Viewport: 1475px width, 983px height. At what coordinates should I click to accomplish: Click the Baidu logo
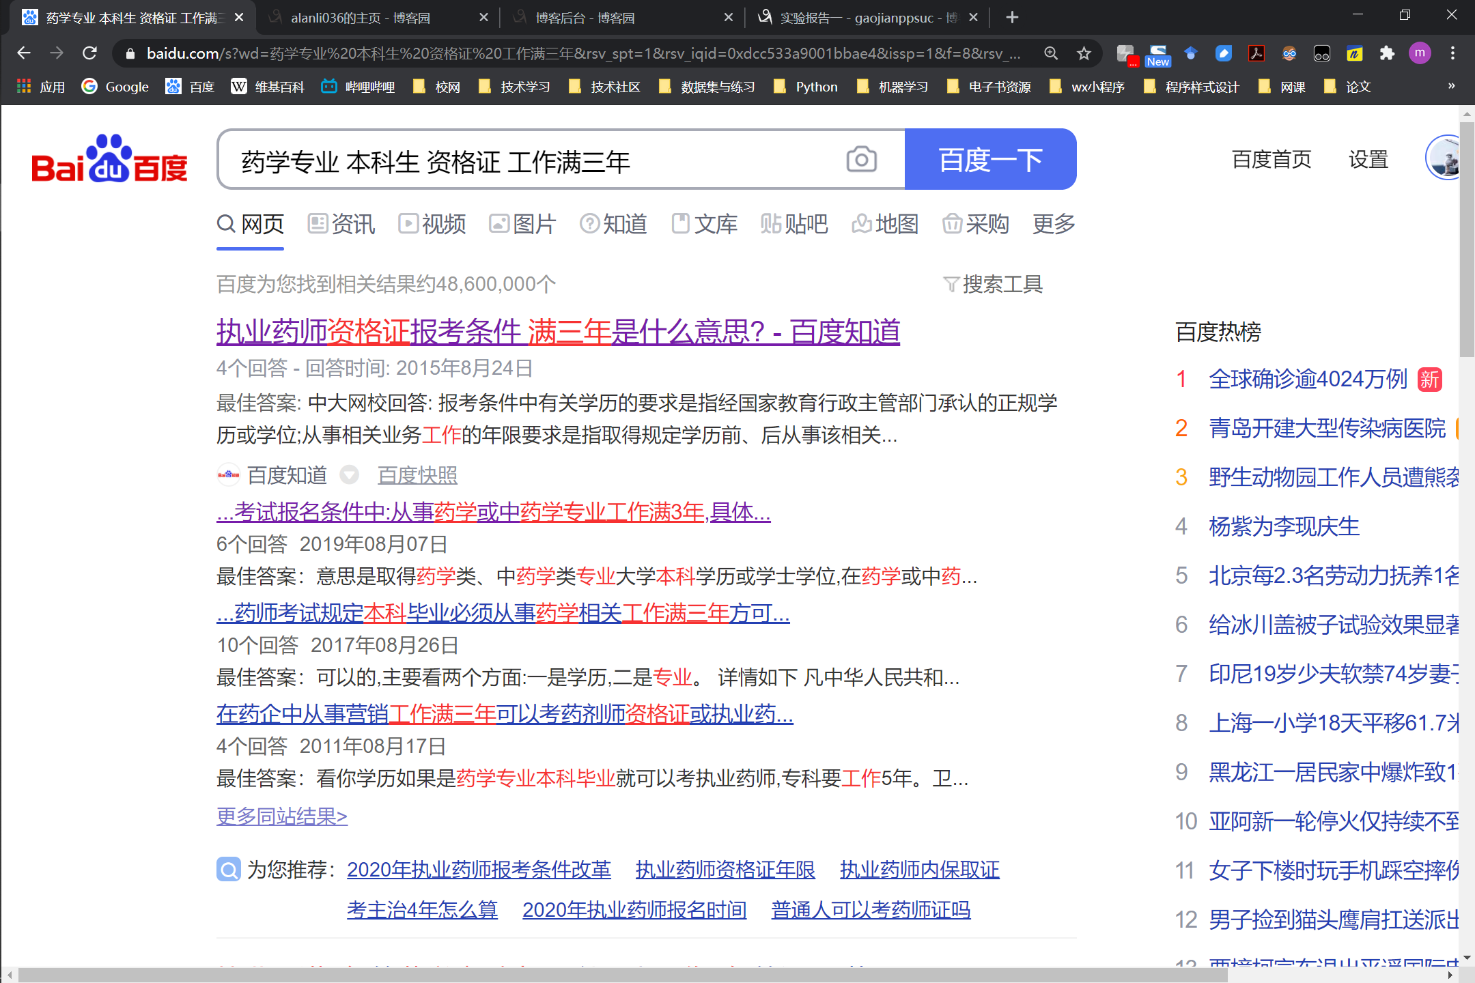click(x=109, y=160)
